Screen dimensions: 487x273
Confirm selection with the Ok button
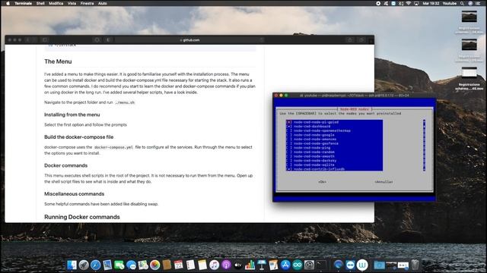click(322, 182)
